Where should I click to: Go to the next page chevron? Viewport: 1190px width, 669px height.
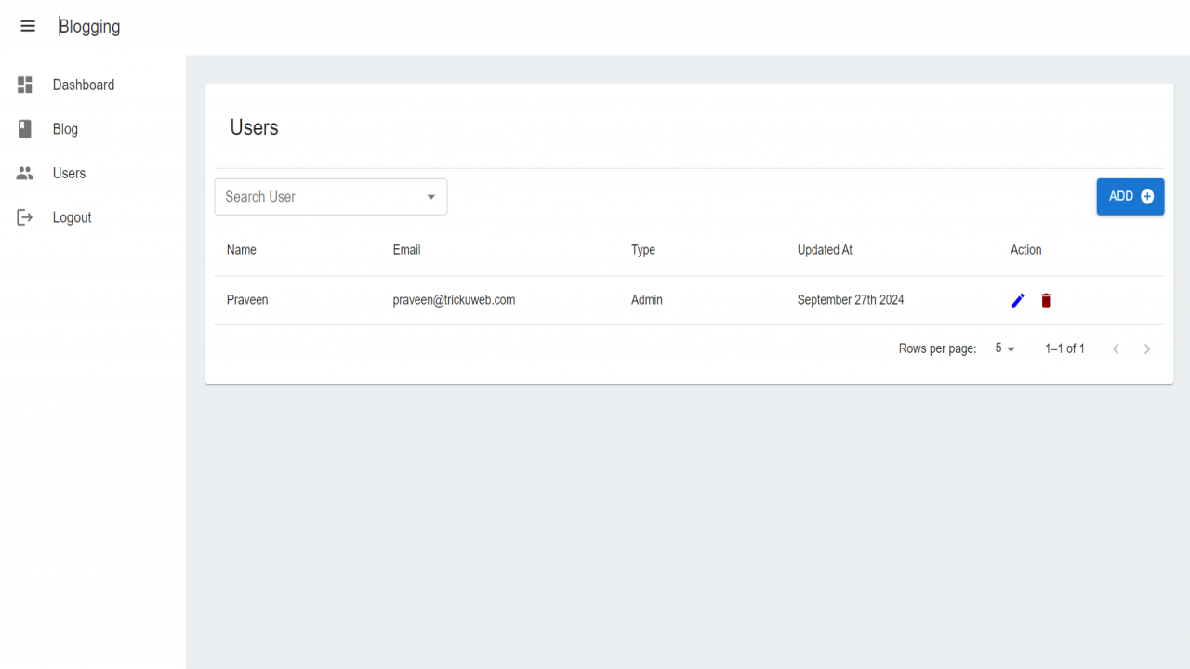tap(1147, 348)
